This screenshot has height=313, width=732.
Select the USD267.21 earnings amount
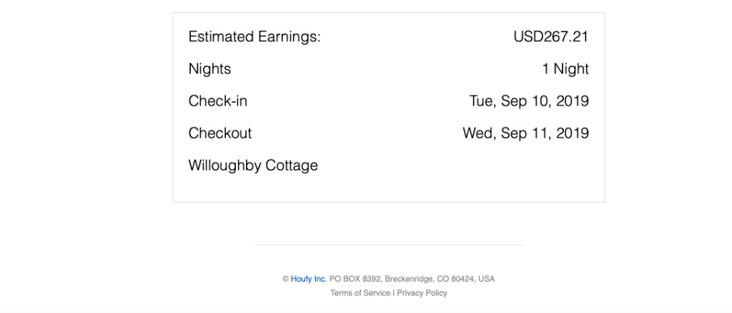[550, 37]
